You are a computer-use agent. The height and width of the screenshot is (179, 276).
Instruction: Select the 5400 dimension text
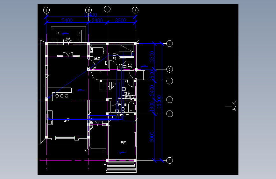coord(67,20)
